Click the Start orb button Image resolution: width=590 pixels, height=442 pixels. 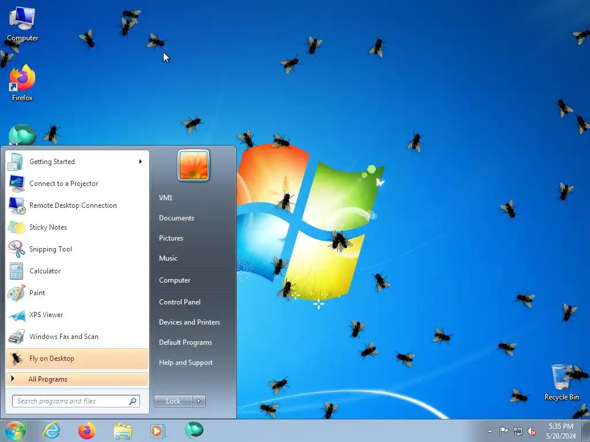coord(15,430)
